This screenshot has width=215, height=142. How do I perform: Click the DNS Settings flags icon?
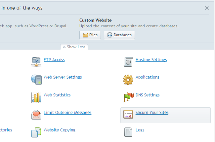coord(128,97)
